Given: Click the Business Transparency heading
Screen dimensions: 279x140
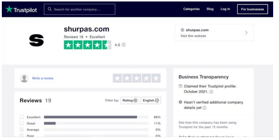Looking at the screenshot, I should point(203,77).
